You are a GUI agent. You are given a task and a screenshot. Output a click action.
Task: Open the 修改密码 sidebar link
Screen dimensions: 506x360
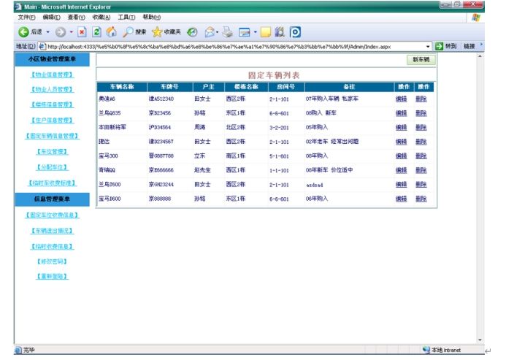tap(52, 261)
